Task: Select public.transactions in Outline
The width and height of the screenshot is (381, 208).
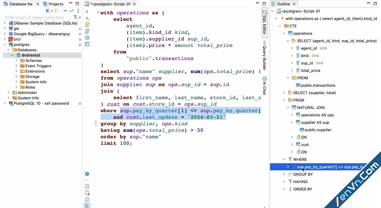Action: (318, 85)
